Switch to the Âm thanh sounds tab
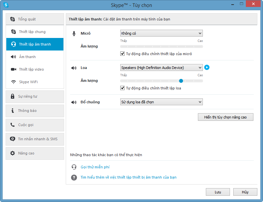 tap(27, 57)
